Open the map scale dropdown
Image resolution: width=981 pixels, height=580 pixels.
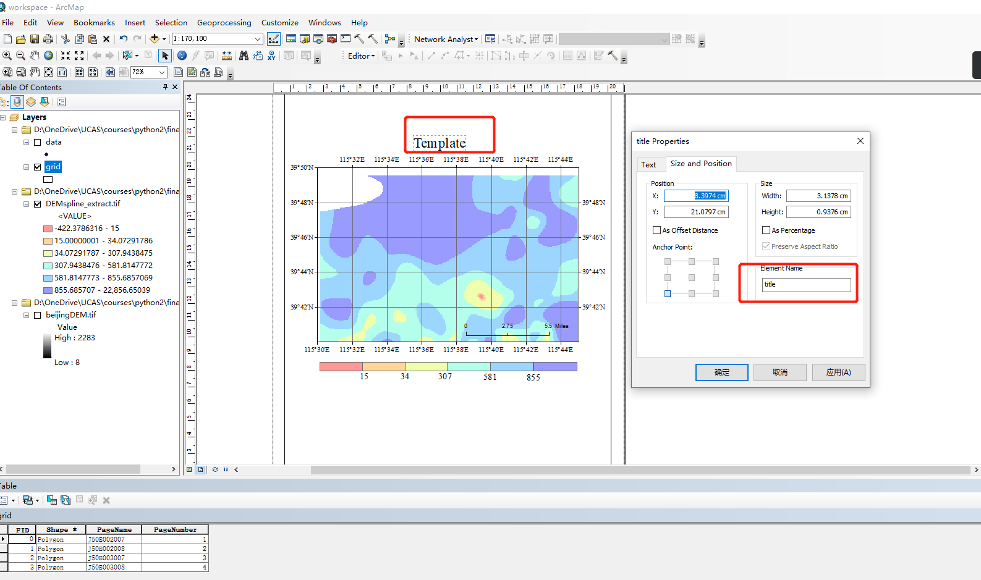tap(258, 39)
